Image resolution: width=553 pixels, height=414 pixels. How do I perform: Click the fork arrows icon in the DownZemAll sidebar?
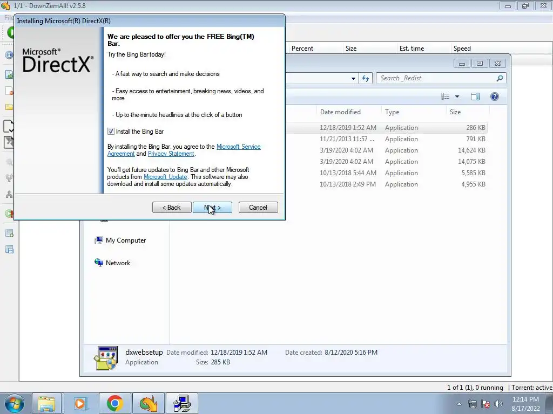9,178
